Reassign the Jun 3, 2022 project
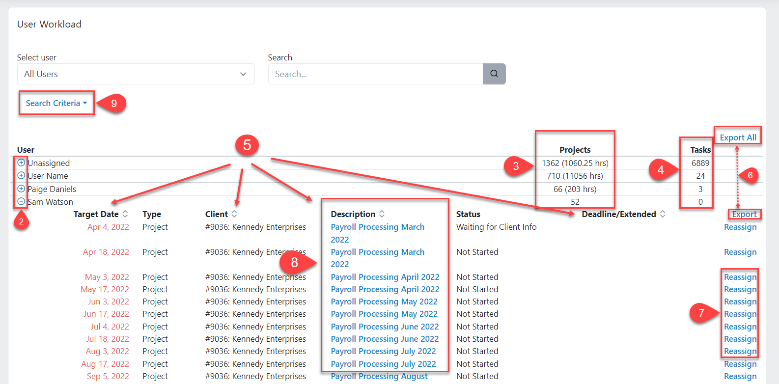Screen dimensions: 779x384 click(x=740, y=302)
